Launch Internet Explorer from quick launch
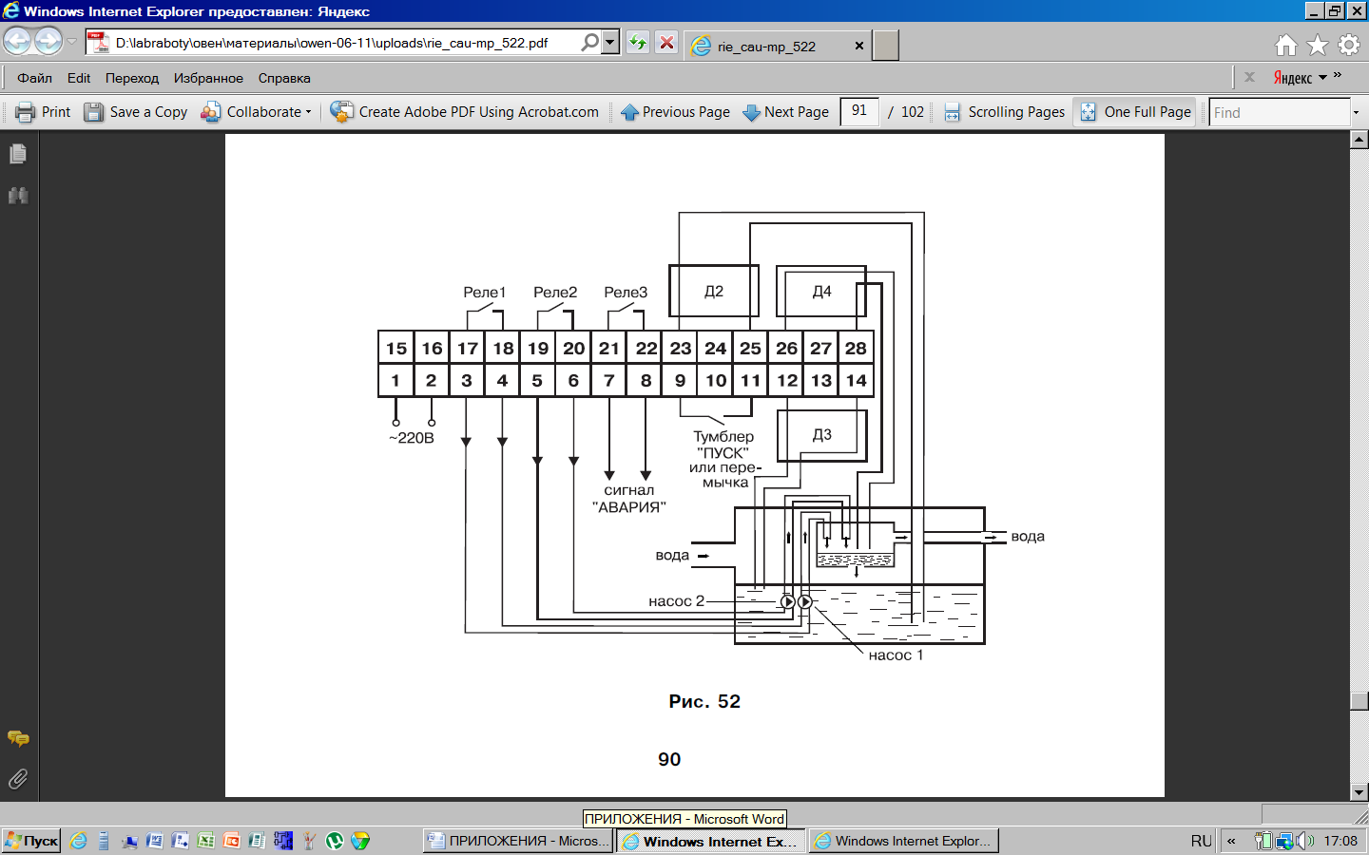This screenshot has height=855, width=1369. click(x=79, y=841)
